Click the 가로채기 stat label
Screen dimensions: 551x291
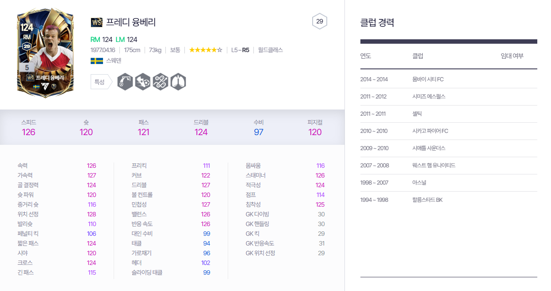[x=141, y=253]
